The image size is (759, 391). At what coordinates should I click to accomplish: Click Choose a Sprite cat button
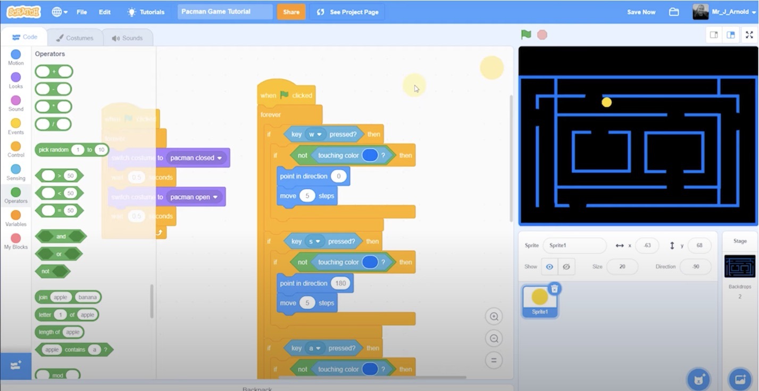[x=697, y=379]
